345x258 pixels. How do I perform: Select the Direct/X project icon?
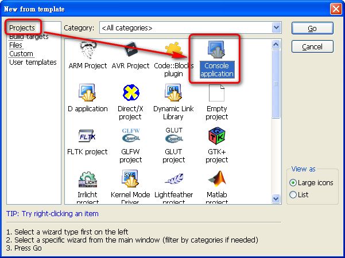131,92
